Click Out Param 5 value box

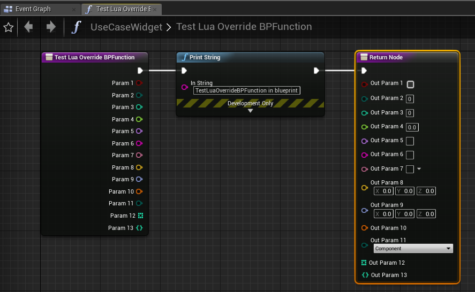coord(410,141)
